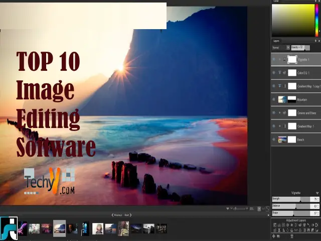Click the last icon in bottom adjustment row
Viewport: 321px width, 241px height.
click(316, 230)
